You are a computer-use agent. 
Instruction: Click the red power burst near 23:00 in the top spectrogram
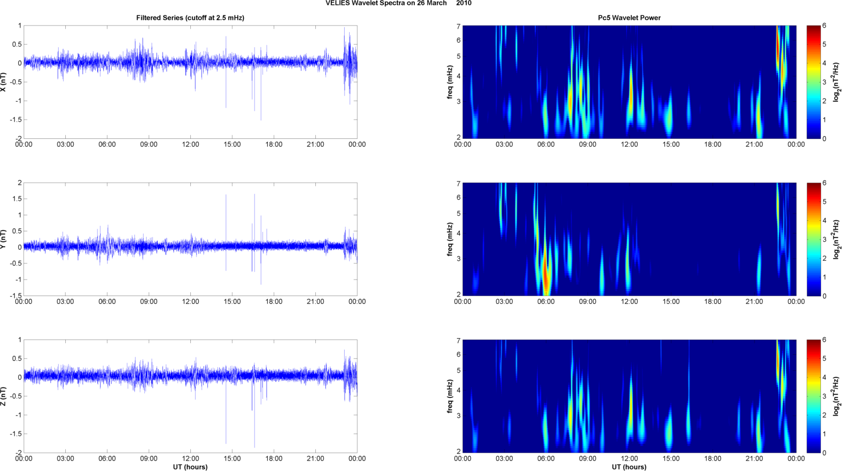pos(778,50)
